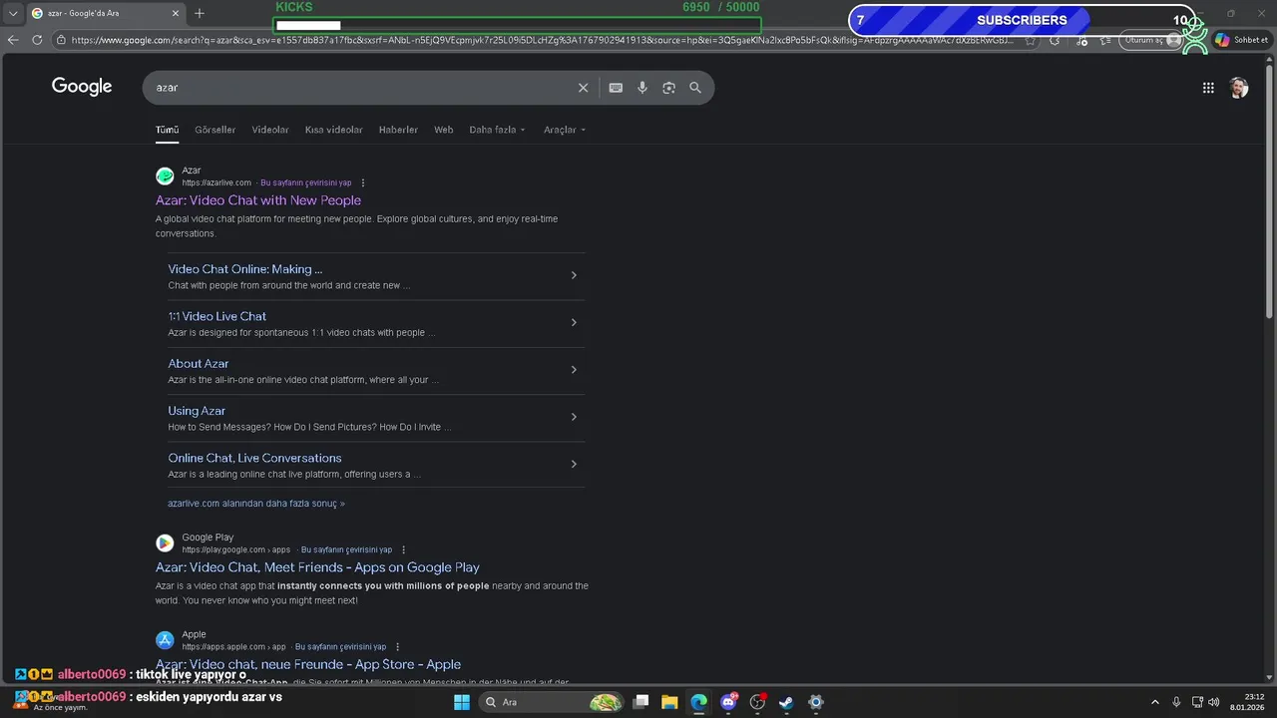Switch to the 'Videolar' tab
This screenshot has width=1277, height=718.
click(270, 130)
